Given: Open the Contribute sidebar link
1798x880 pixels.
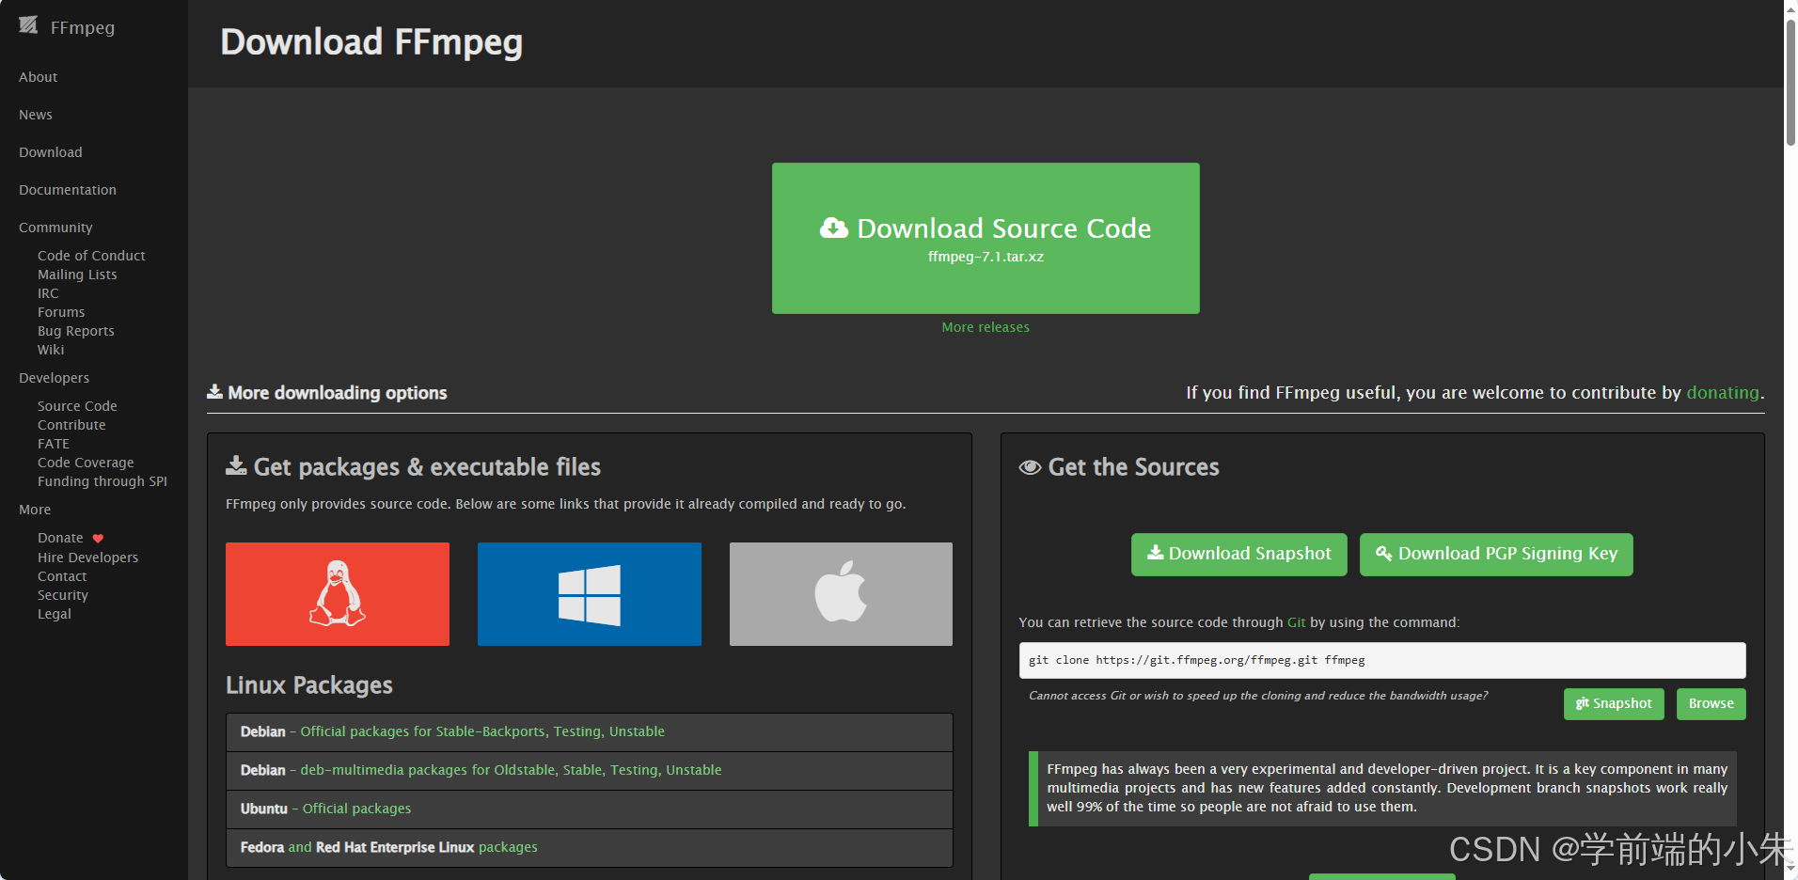Looking at the screenshot, I should tap(71, 425).
